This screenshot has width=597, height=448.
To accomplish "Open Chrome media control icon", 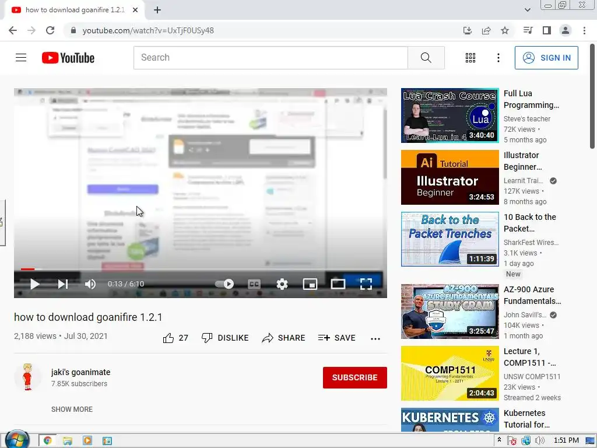I will tap(528, 30).
